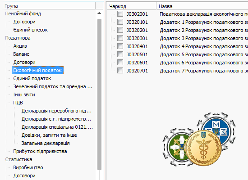Select the ПДВ category
Image resolution: width=248 pixels, height=180 pixels.
pyautogui.click(x=18, y=103)
